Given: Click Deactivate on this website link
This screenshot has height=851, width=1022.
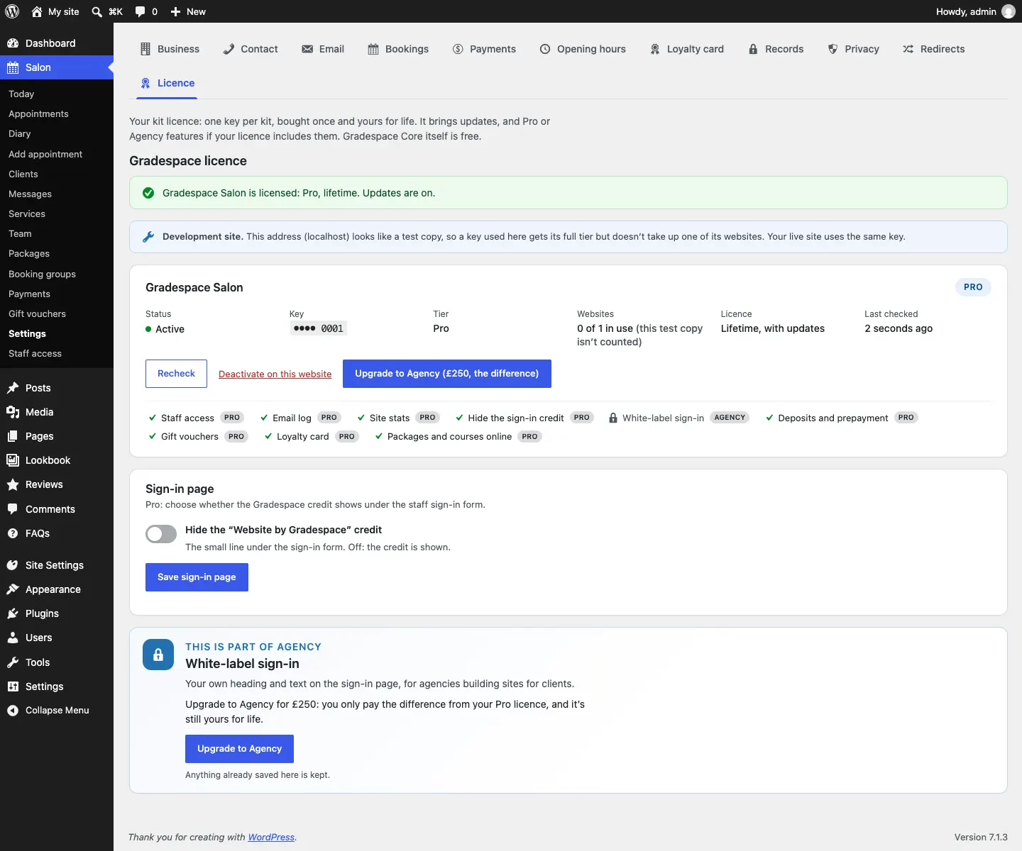Looking at the screenshot, I should [x=275, y=374].
